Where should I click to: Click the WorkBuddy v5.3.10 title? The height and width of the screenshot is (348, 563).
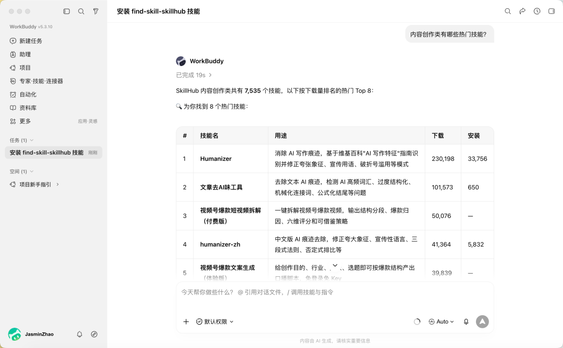(31, 27)
